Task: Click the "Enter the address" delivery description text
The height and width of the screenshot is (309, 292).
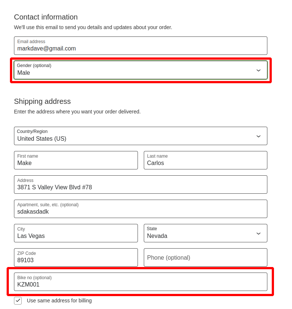Action: (x=77, y=112)
